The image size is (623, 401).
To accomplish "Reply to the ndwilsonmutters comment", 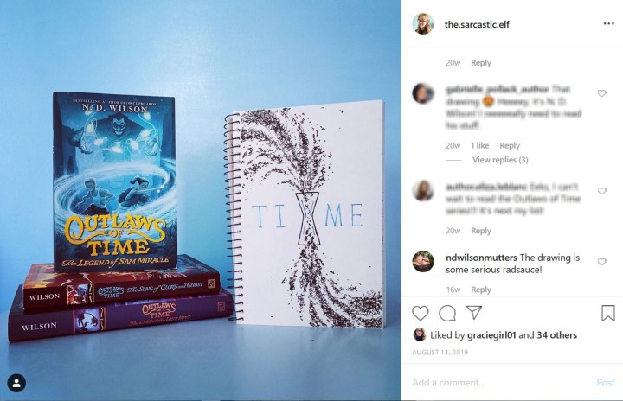I will click(x=481, y=290).
